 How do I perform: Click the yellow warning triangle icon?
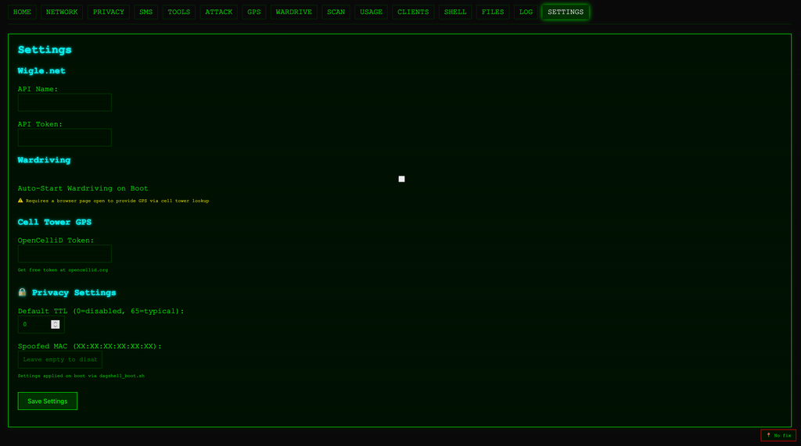pos(20,201)
